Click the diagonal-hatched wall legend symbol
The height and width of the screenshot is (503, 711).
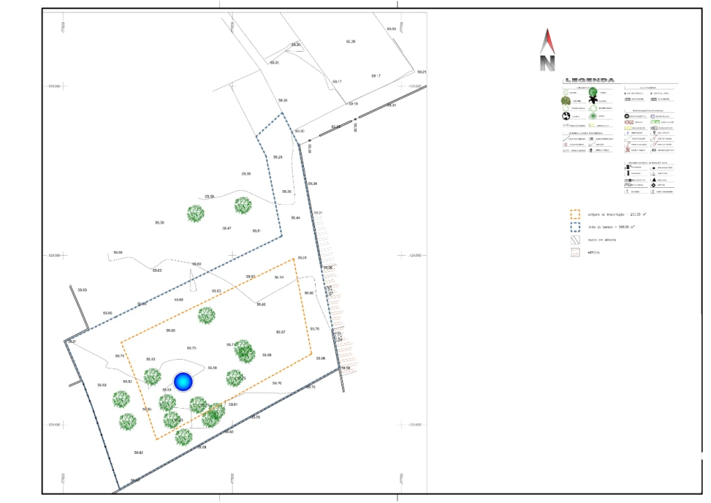point(576,240)
